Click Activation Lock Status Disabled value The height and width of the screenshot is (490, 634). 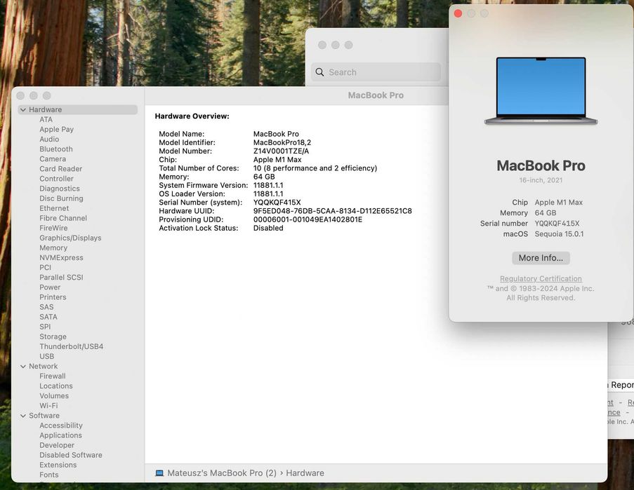pos(268,228)
